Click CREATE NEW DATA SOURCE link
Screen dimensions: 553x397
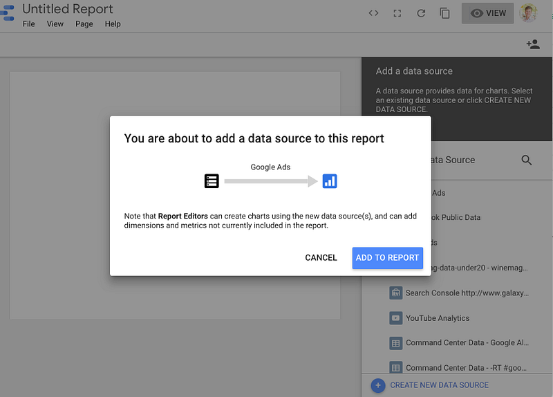pos(439,385)
